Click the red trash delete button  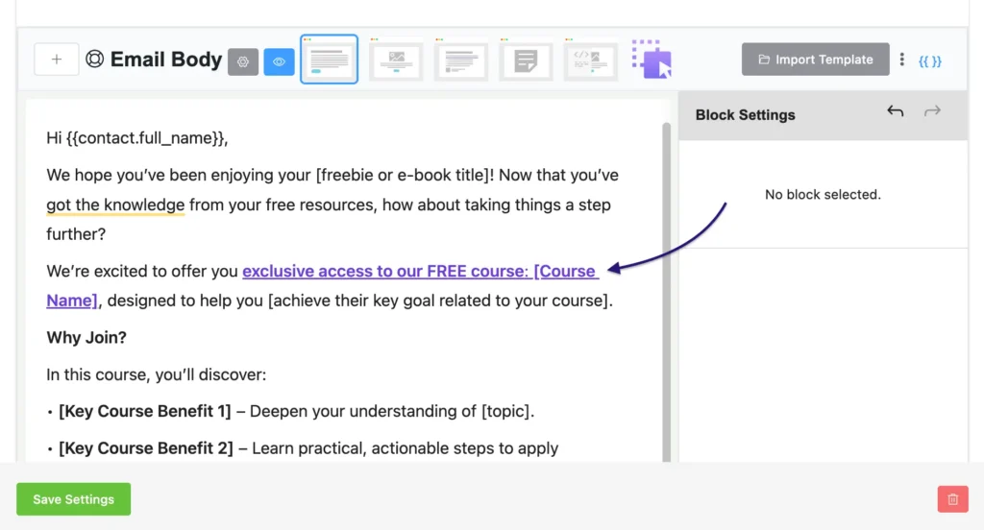click(x=952, y=499)
